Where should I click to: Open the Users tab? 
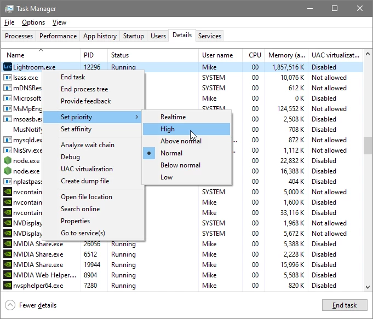(158, 36)
